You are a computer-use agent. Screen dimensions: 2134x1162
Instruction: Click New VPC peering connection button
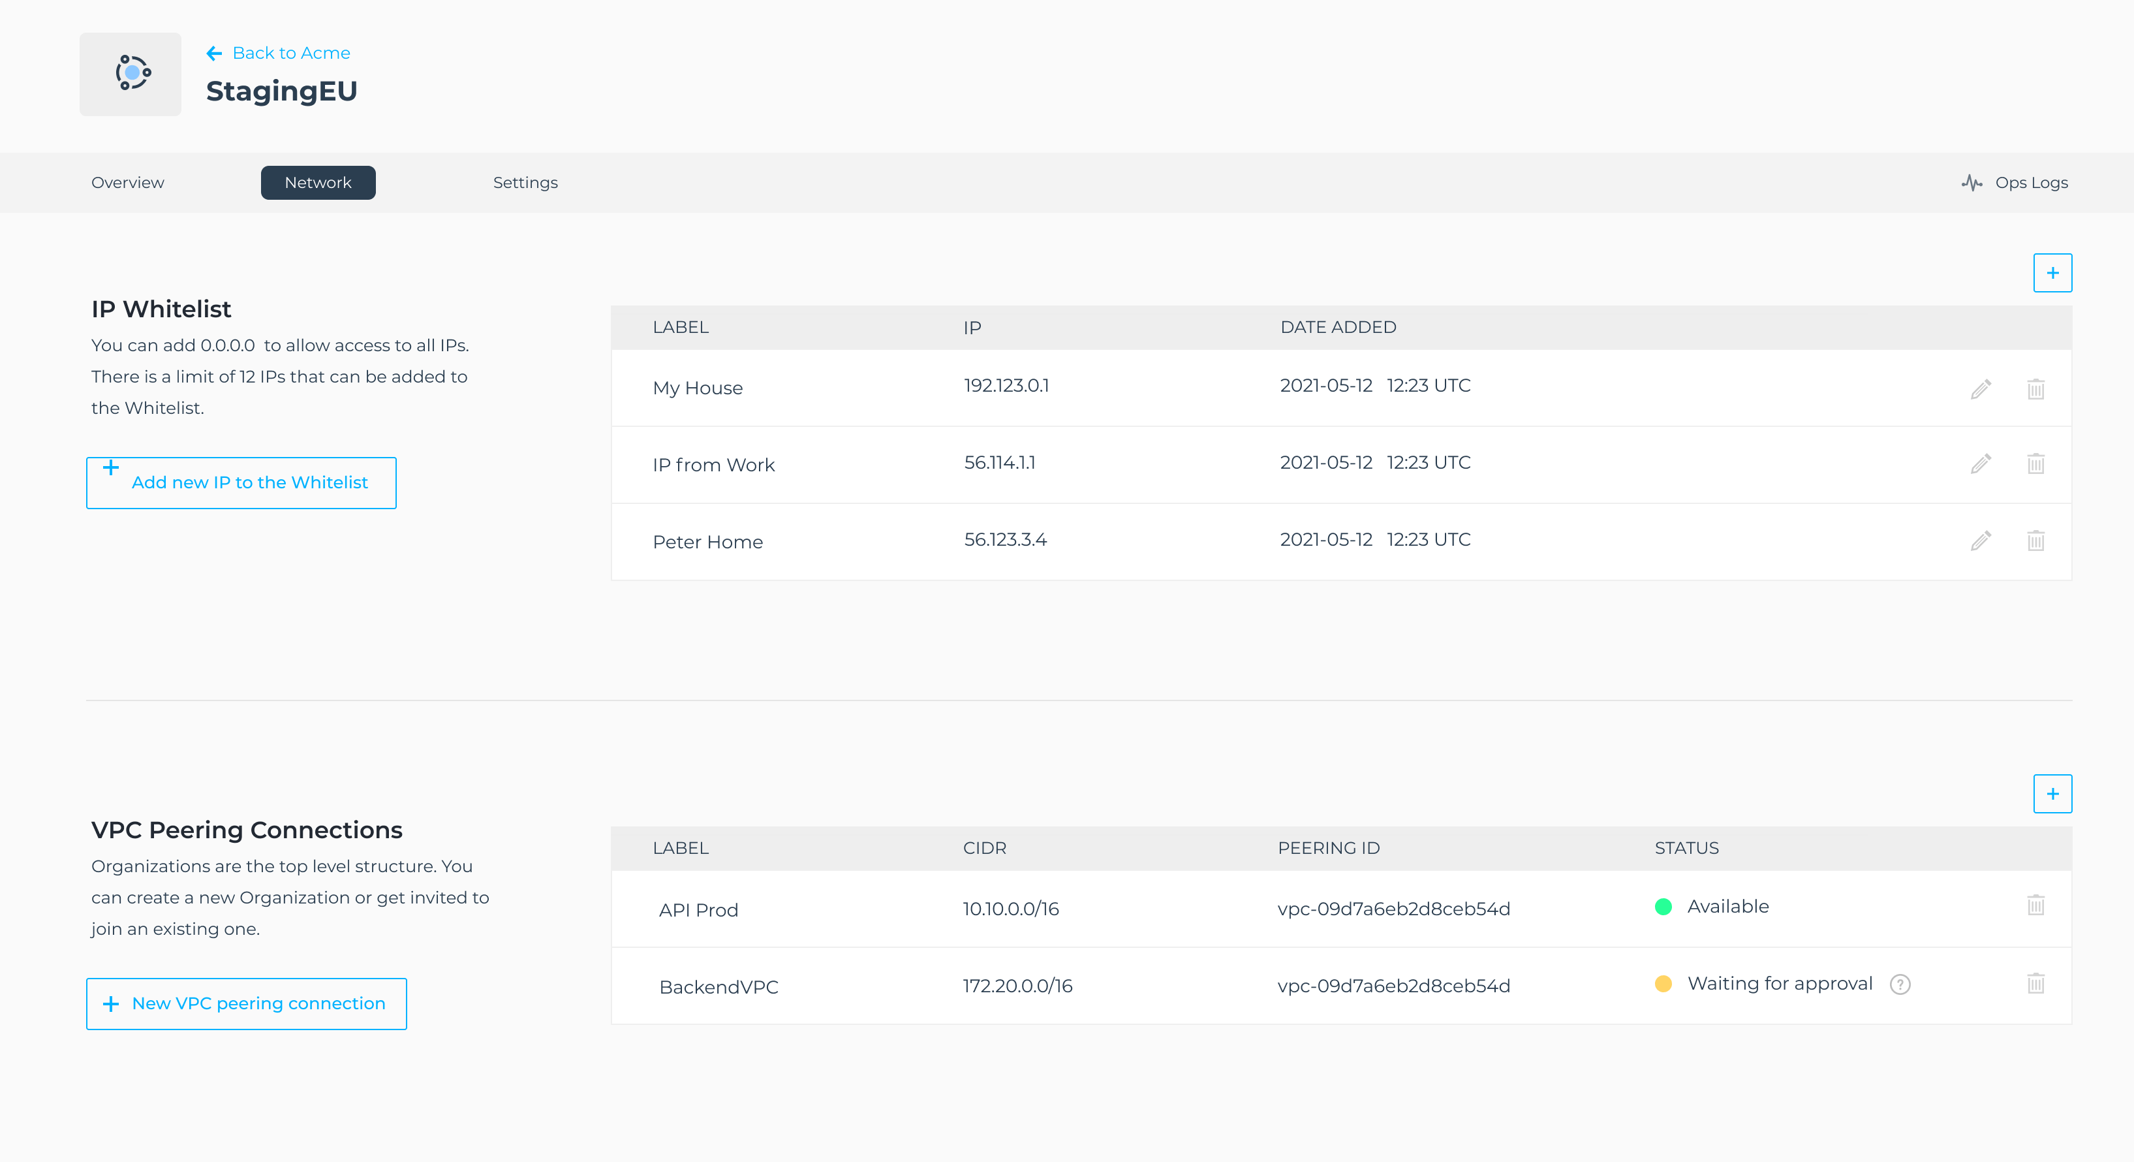click(246, 1004)
